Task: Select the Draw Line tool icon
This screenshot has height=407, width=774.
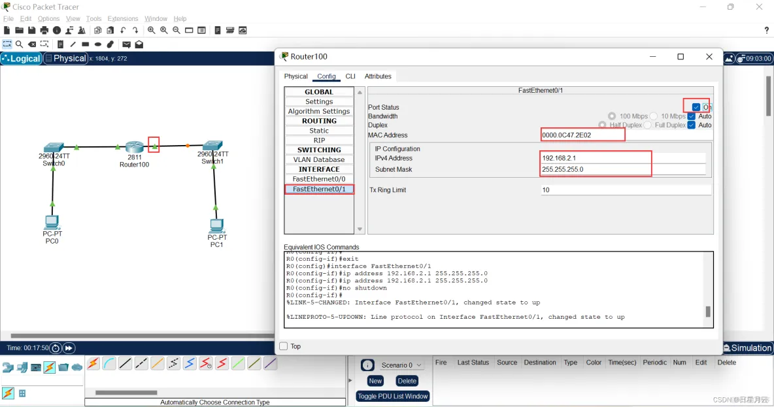Action: click(73, 44)
